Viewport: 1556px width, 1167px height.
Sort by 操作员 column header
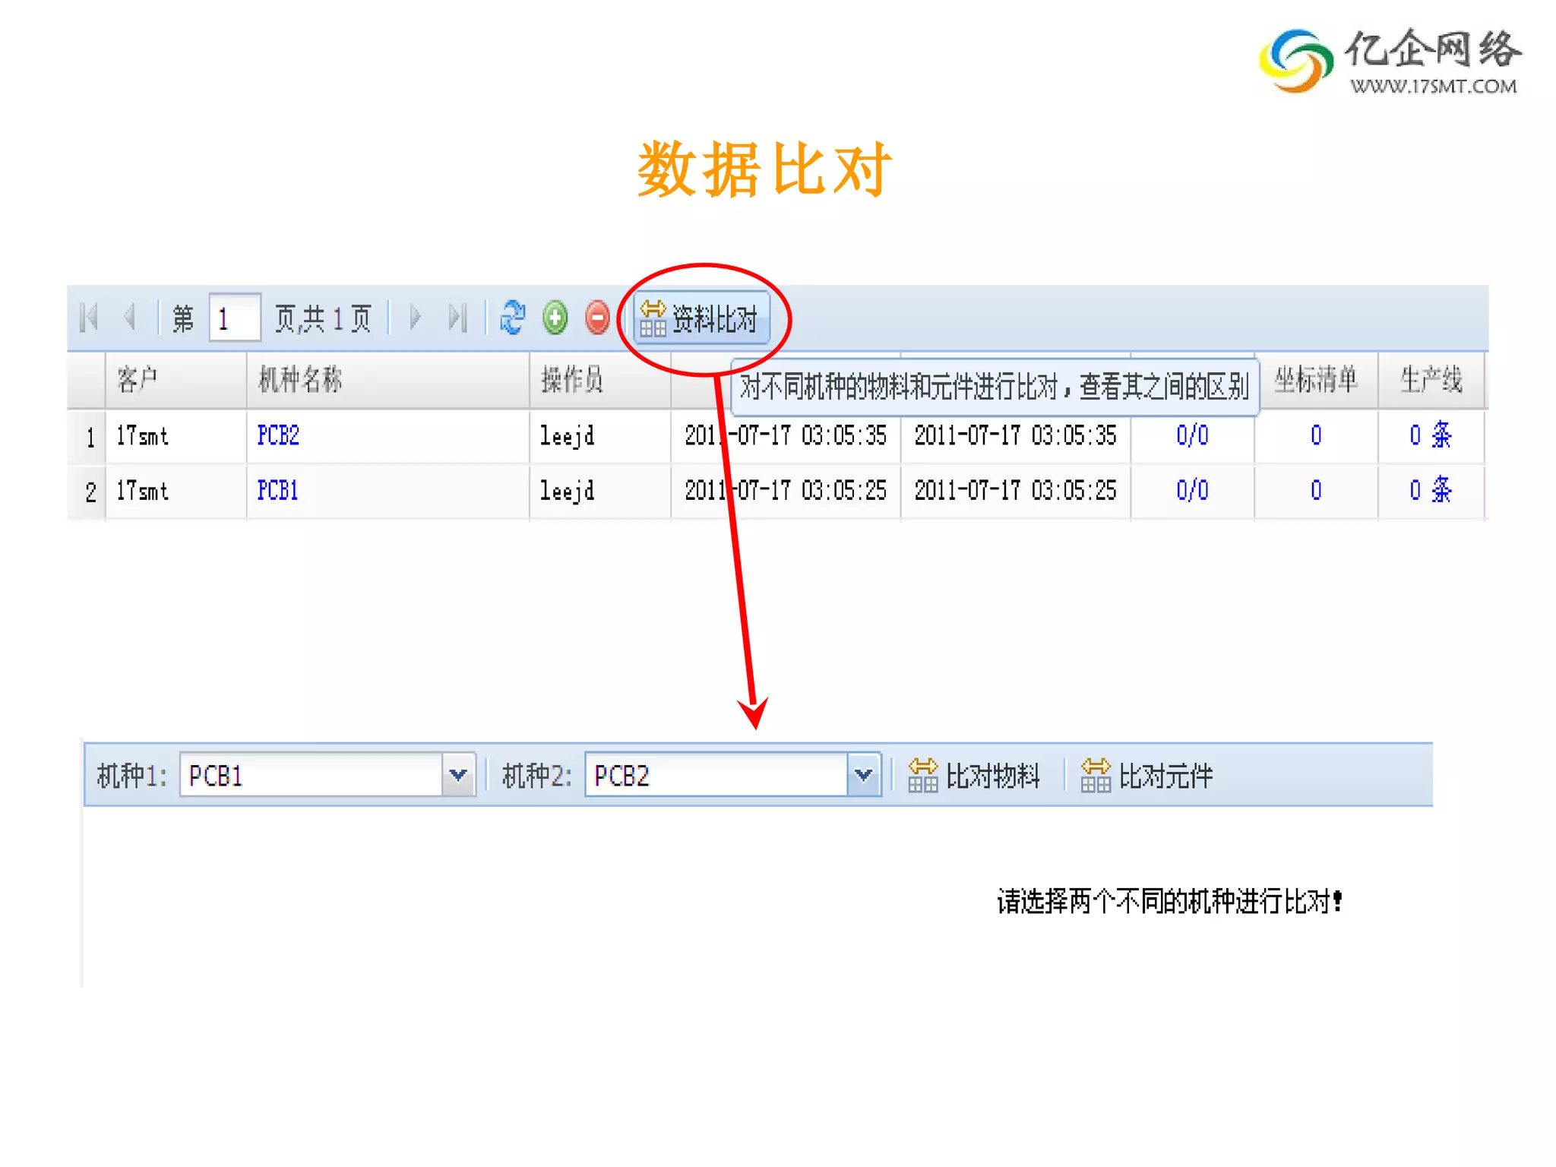[600, 380]
